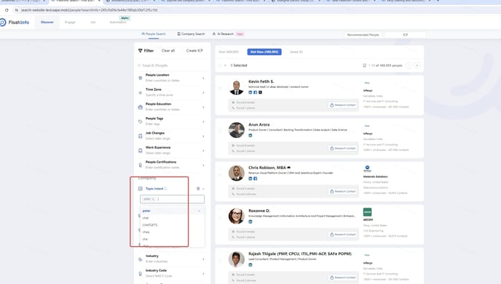Viewport: 501px width, 284px height.
Task: Expand the Industry filter
Action: [x=203, y=259]
